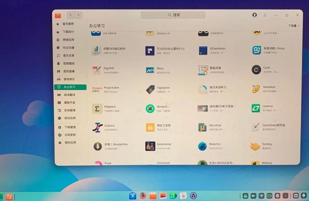Open the TagSpaces app entry
Screen dimensions: 309x201
click(151, 89)
